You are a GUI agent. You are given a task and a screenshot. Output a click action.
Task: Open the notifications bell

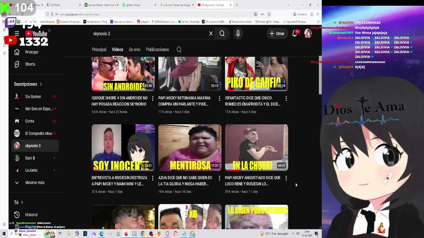[x=294, y=33]
